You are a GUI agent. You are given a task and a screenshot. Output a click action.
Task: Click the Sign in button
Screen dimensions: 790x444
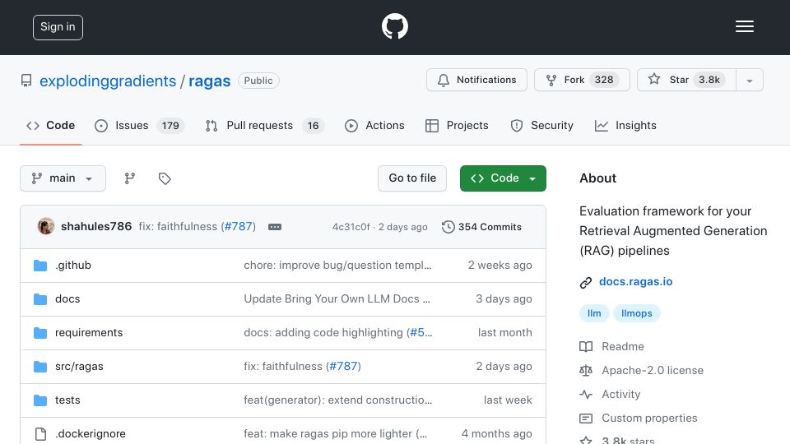pos(58,27)
